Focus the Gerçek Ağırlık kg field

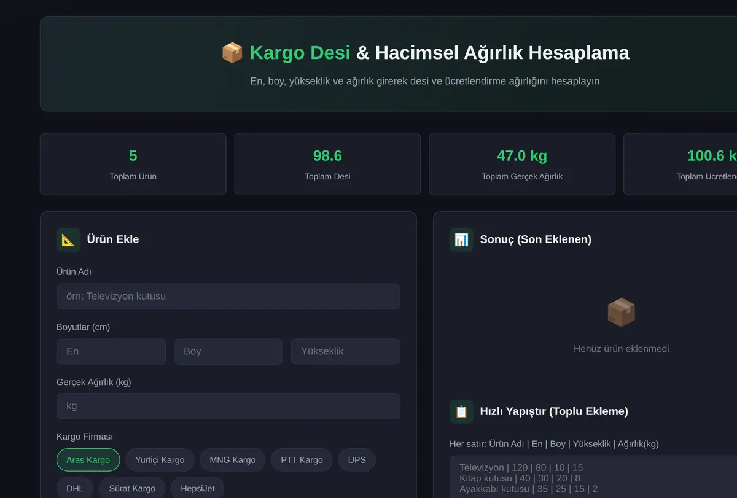[x=228, y=406]
